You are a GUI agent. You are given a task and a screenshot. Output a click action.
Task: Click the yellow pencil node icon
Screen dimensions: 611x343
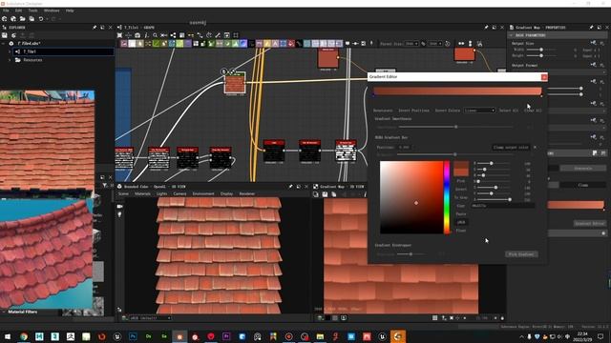267,44
